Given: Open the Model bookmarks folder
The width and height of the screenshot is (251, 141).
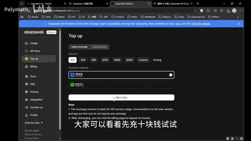Looking at the screenshot, I should (33, 17).
